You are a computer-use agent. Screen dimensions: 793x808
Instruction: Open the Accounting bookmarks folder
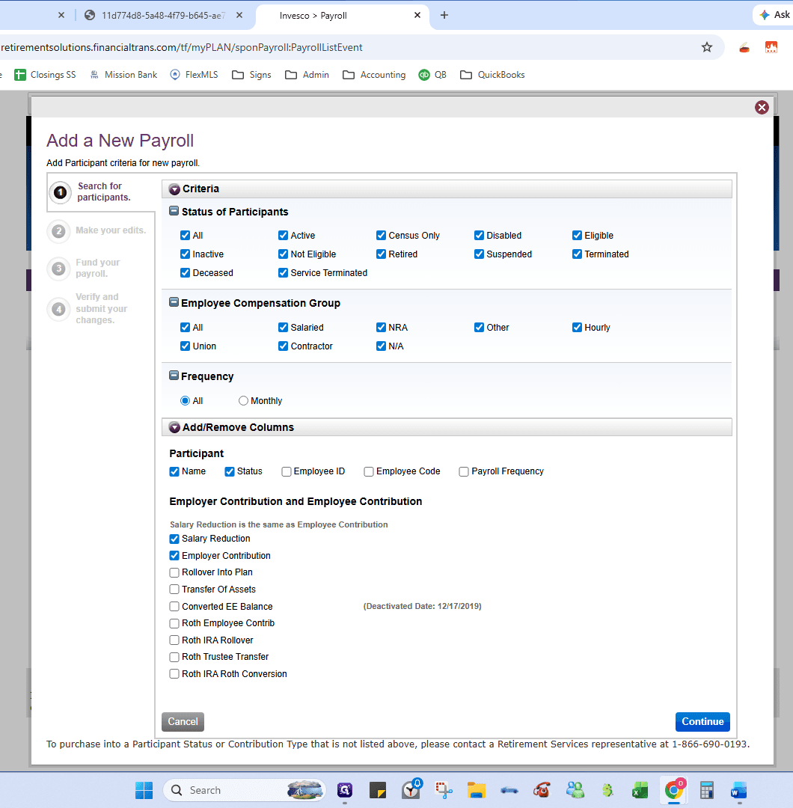point(374,75)
